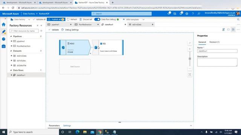This screenshot has width=241, height=135.
Task: Collapse the Data flows tree section
Action: click(x=11, y=70)
